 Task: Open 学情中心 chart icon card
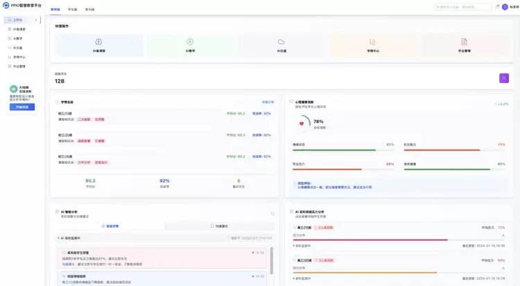[372, 45]
